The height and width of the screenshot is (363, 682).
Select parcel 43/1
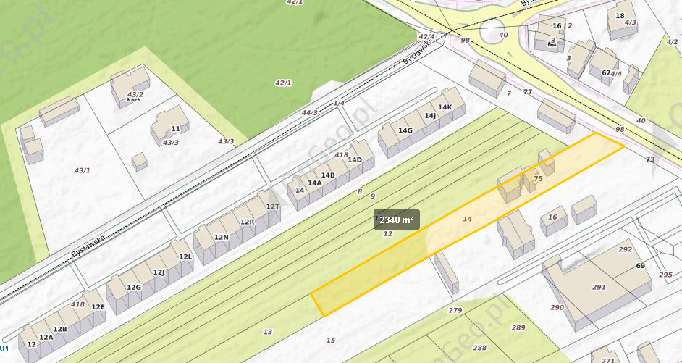click(x=83, y=170)
